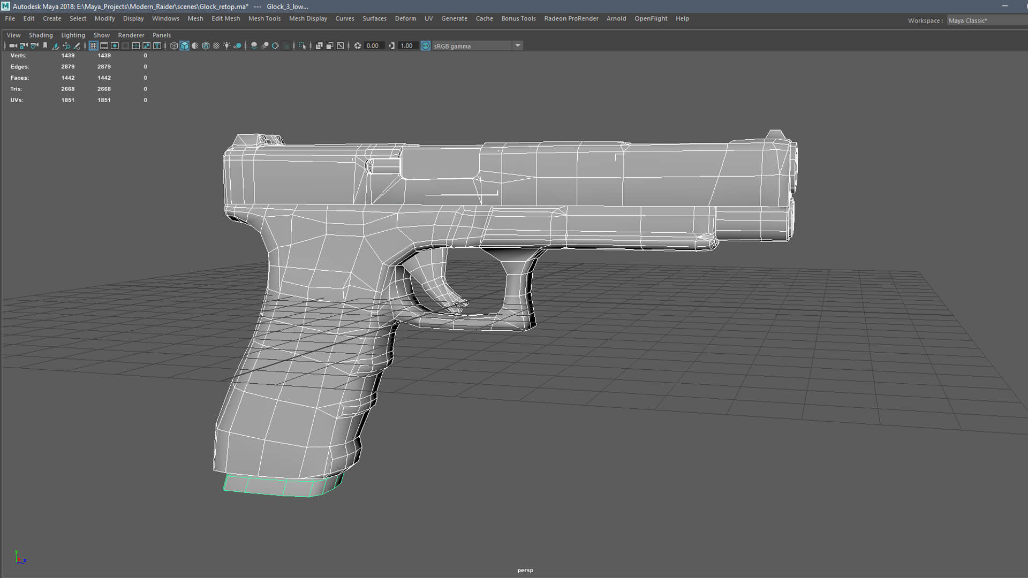This screenshot has width=1028, height=578.
Task: Turn on textured display mode
Action: [x=216, y=46]
